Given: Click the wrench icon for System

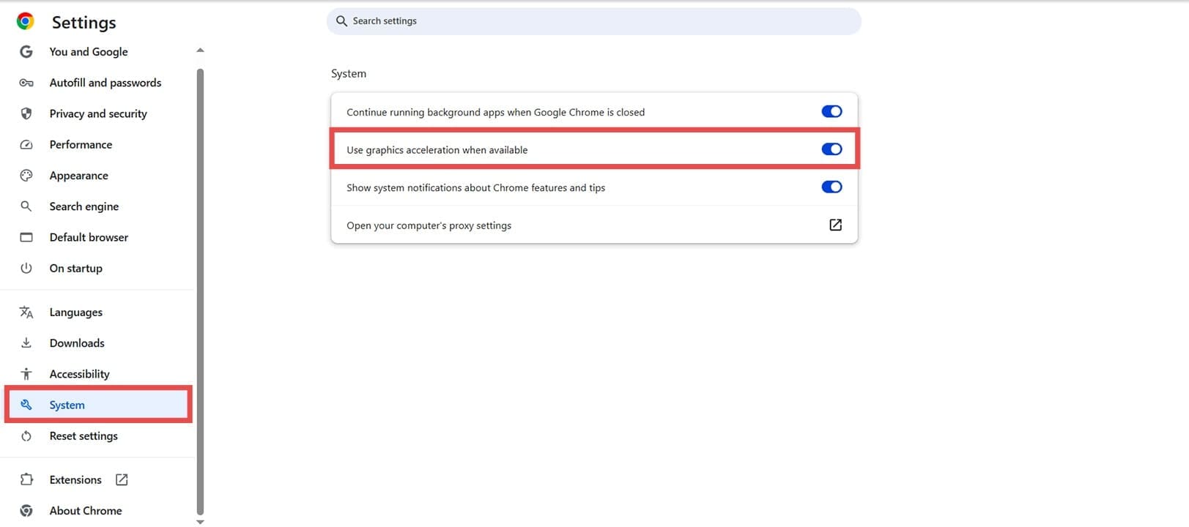Looking at the screenshot, I should coord(26,405).
